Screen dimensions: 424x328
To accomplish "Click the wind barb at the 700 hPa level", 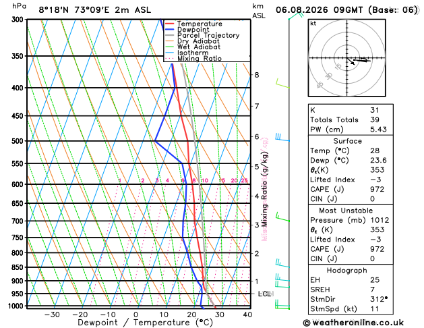I will click(282, 217).
